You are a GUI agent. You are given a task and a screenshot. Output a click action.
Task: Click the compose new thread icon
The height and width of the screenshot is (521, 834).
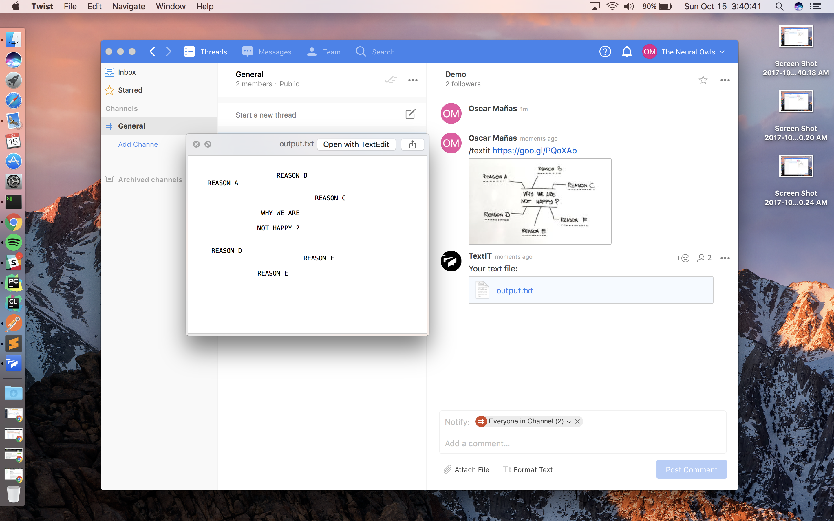[410, 114]
